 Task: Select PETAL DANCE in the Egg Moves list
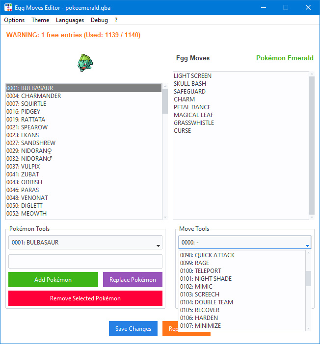tap(192, 107)
